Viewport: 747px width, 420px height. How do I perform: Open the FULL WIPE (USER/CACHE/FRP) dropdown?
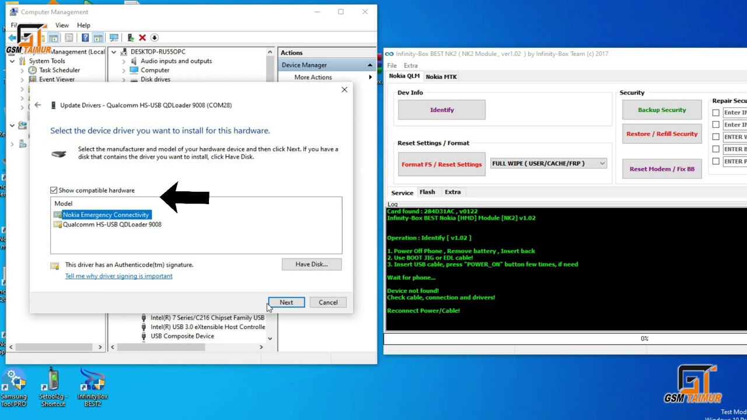point(549,163)
